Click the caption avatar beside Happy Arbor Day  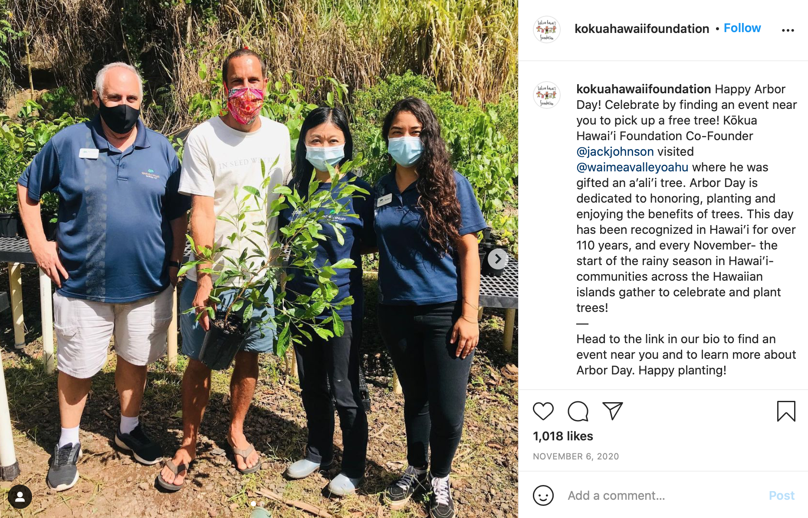tap(547, 95)
